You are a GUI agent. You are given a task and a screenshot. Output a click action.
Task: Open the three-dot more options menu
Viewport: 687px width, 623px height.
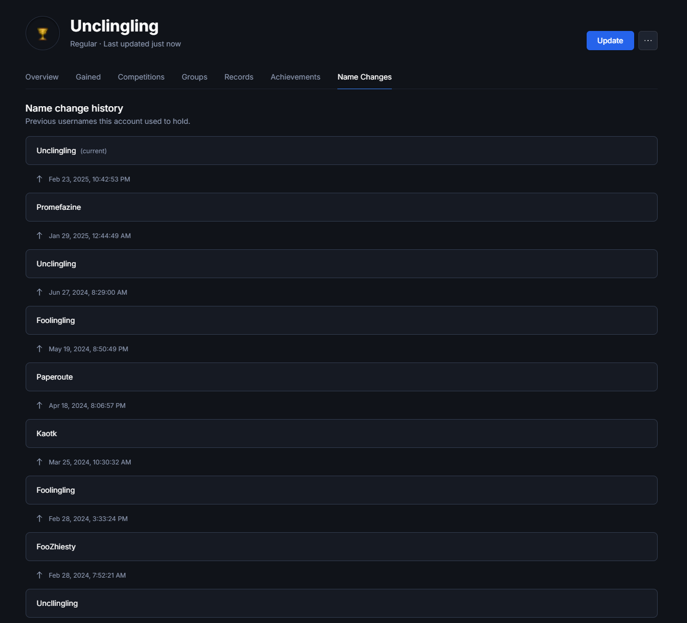pyautogui.click(x=647, y=41)
